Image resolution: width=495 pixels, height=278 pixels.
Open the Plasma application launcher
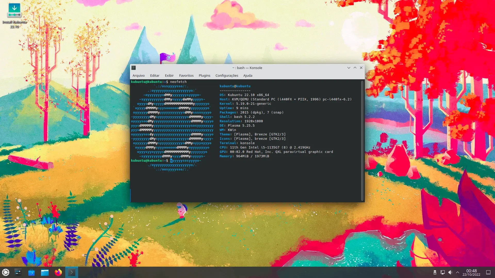[x=6, y=272]
